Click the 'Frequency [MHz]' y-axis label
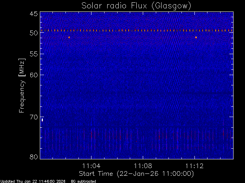Image resolution: width=245 pixels, height=183 pixels. 22,85
